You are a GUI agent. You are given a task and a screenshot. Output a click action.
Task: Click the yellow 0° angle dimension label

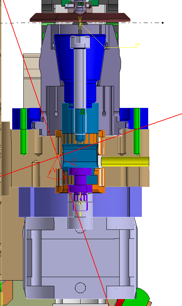(x=137, y=46)
